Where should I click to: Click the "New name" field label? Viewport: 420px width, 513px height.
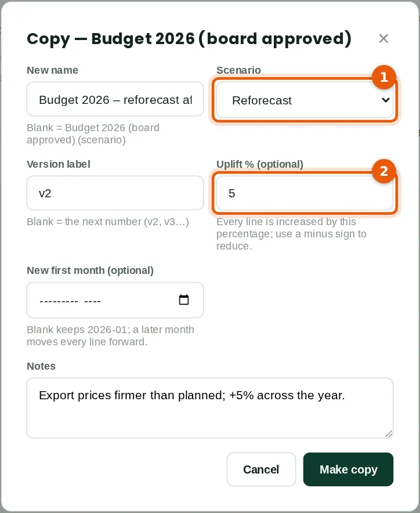pos(52,70)
